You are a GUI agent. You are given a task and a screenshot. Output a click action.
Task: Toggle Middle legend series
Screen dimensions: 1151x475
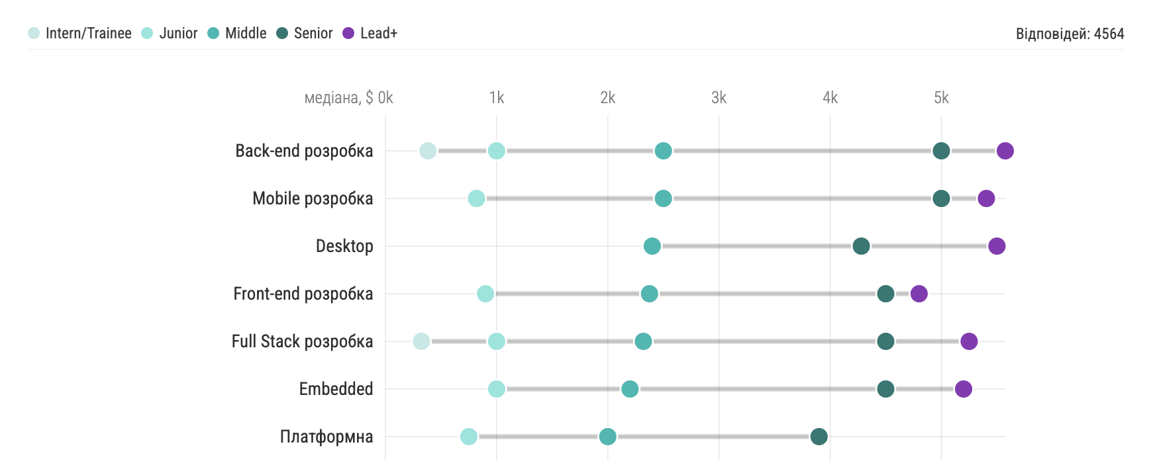click(x=237, y=33)
